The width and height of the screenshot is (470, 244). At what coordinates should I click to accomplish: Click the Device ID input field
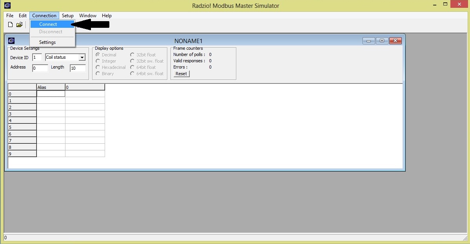coord(37,57)
